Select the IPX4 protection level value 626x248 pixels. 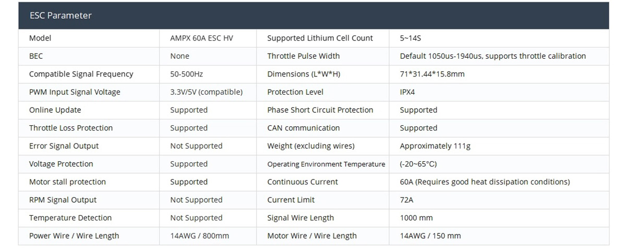click(x=407, y=92)
